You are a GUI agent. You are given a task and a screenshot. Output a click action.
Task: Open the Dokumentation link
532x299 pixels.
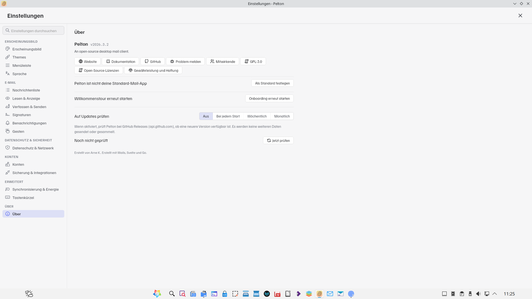click(x=120, y=62)
